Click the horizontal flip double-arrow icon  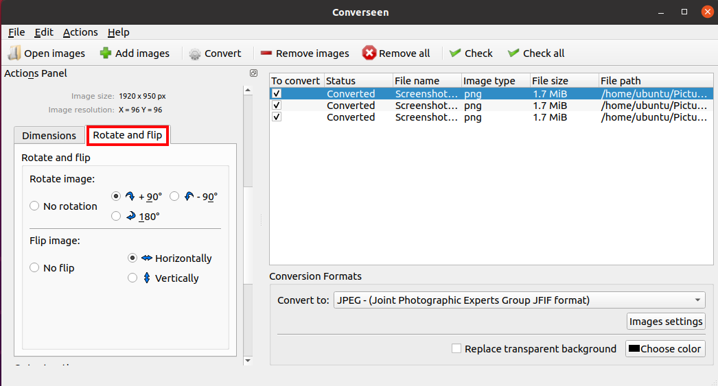[146, 258]
